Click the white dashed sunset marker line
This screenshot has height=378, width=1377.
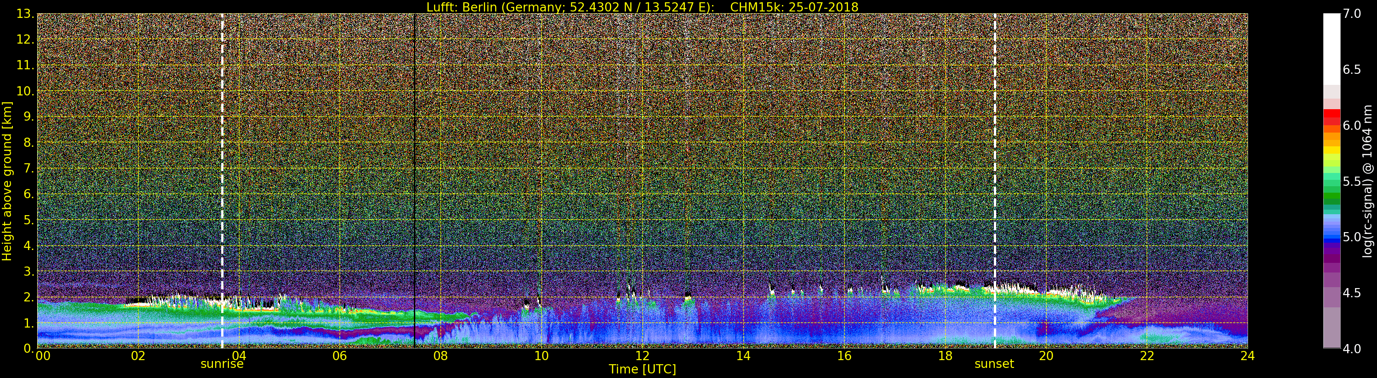point(995,181)
